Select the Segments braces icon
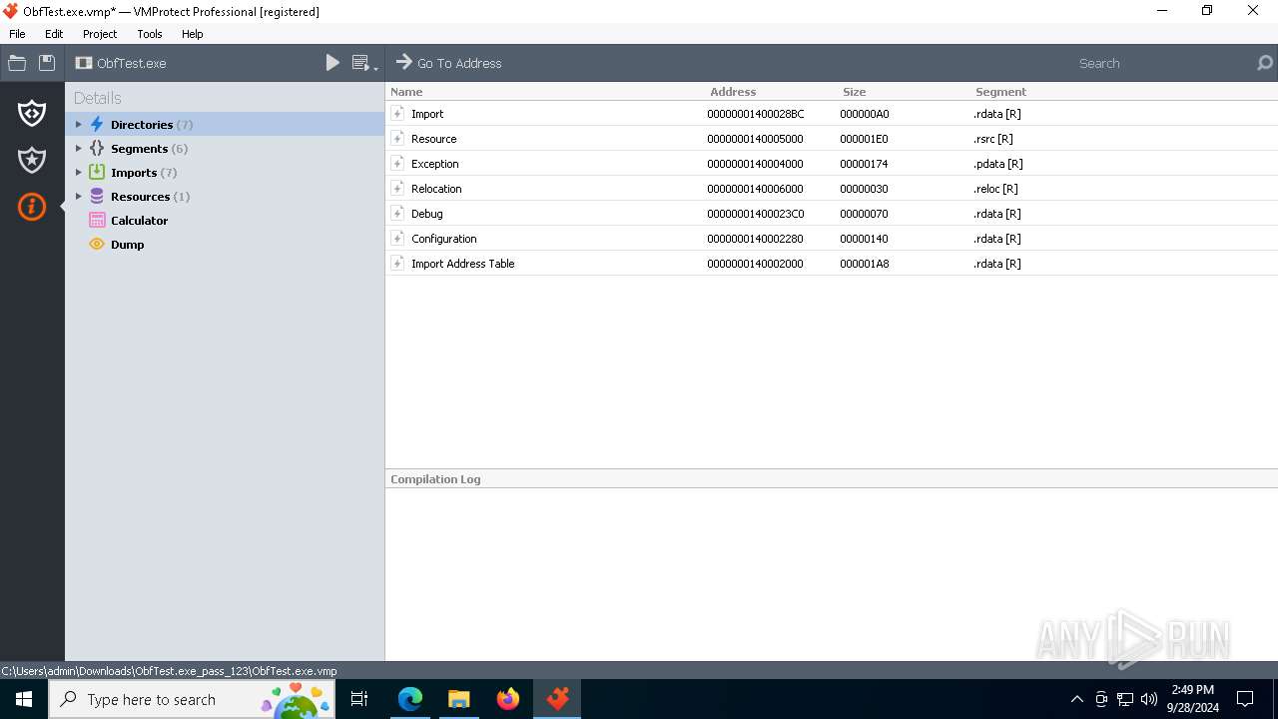 point(97,149)
